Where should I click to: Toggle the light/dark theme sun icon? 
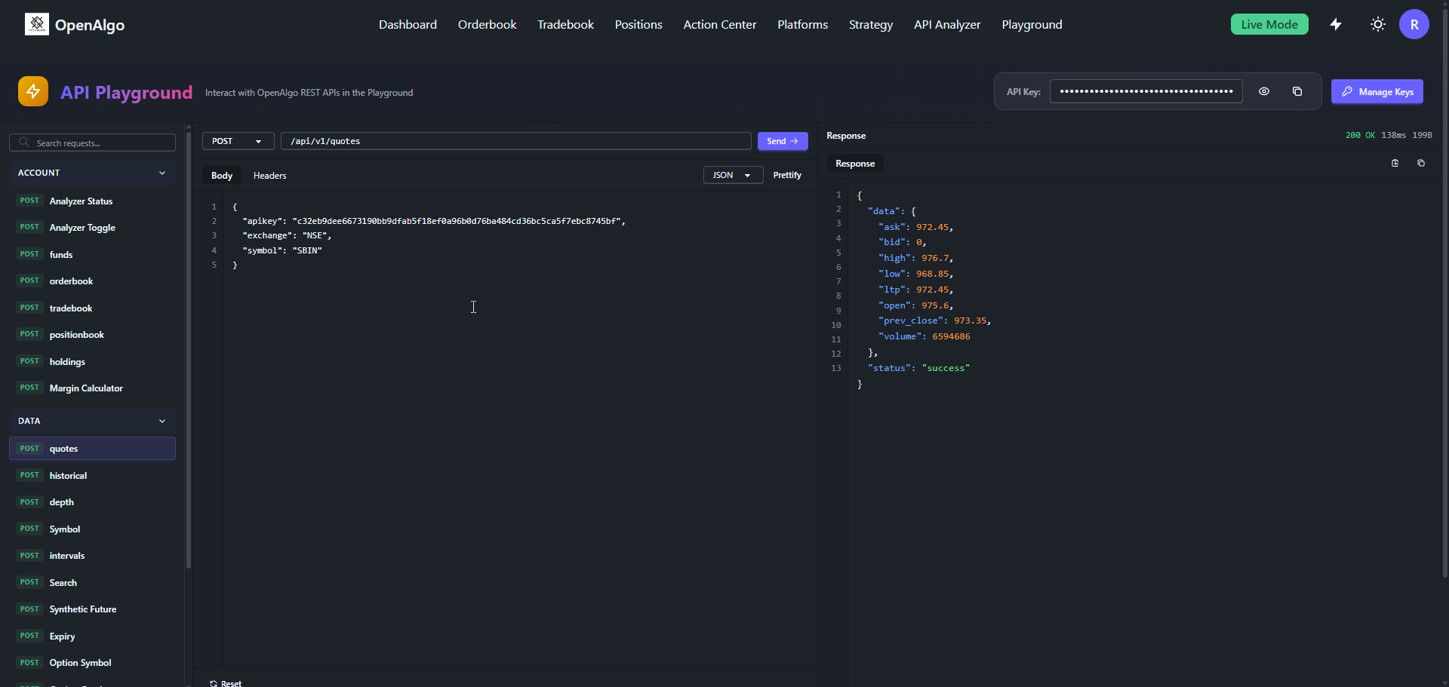pyautogui.click(x=1378, y=24)
